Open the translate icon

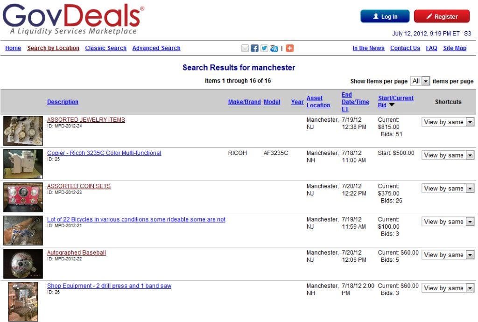(x=274, y=48)
